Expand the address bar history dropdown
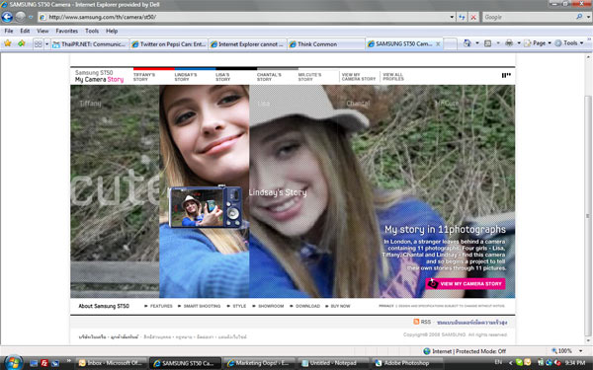593x370 pixels. pyautogui.click(x=452, y=17)
